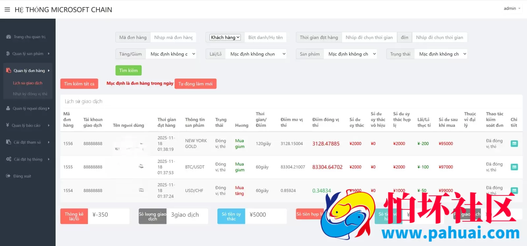Click the bitcoin icon for Quản lý sản phẩm
Image resolution: width=527 pixels, height=246 pixels.
[x=8, y=54]
